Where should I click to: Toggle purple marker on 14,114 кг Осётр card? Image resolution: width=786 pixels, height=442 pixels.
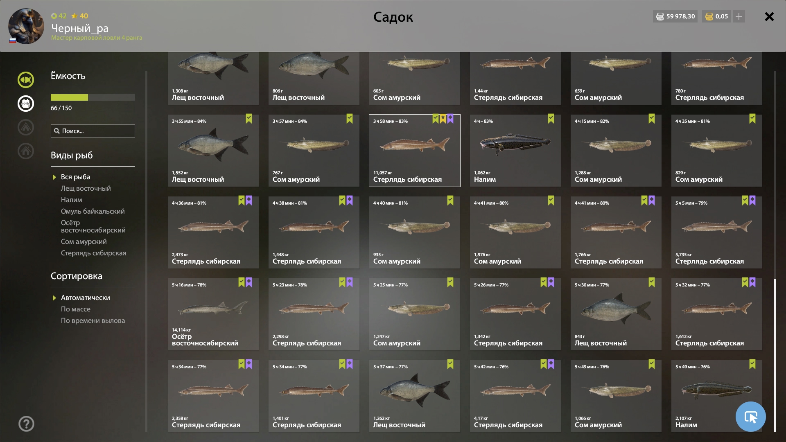tap(249, 282)
